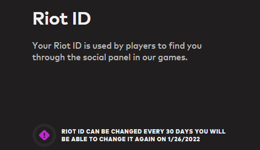Click "Your" at the description start
The image size is (260, 150).
[42, 45]
